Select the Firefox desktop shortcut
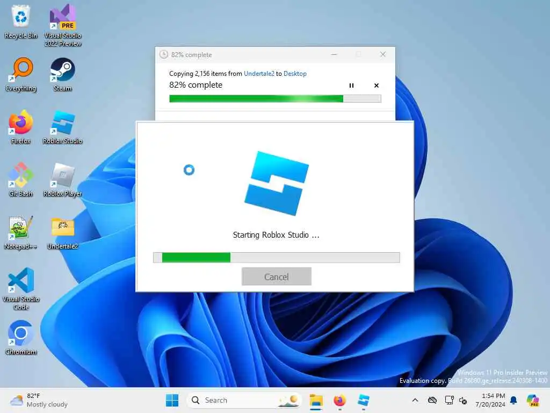This screenshot has width=550, height=413. pos(21,127)
